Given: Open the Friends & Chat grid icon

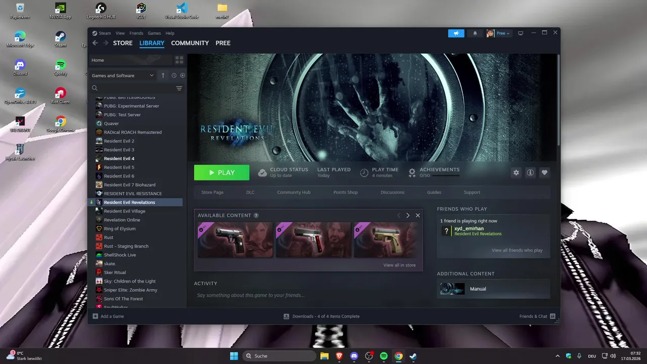Looking at the screenshot, I should coord(552,316).
